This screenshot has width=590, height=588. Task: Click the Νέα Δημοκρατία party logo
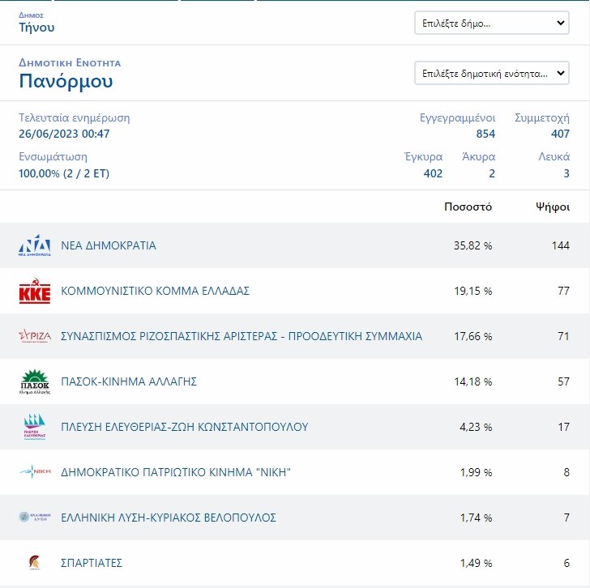coord(35,245)
